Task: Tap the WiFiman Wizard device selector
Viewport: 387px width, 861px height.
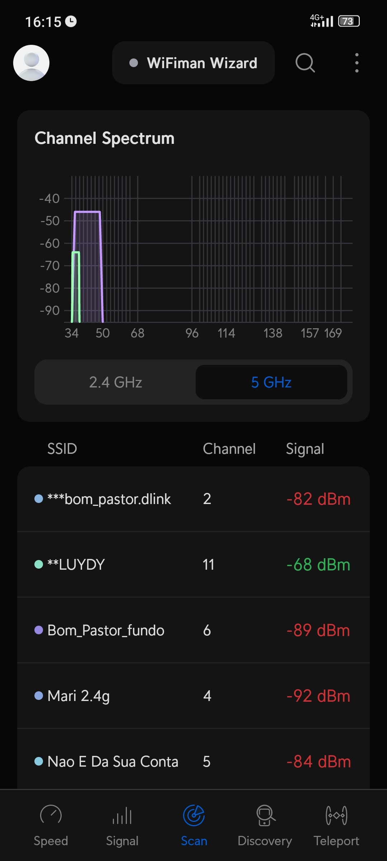Action: (193, 63)
